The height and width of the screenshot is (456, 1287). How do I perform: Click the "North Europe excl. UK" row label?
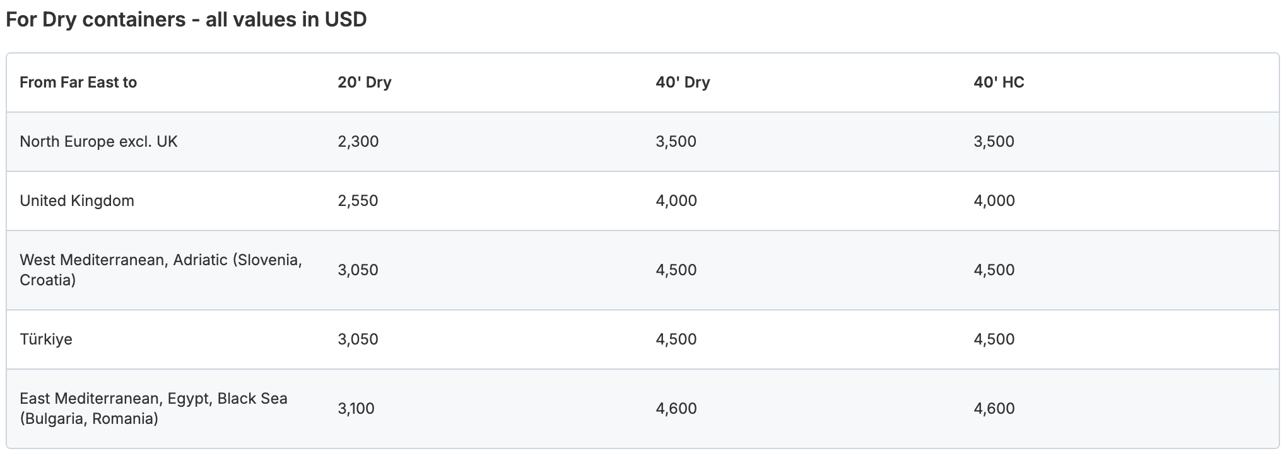pos(98,142)
